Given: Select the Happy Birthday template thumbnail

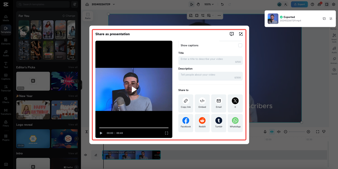Looking at the screenshot, I should tap(33, 110).
